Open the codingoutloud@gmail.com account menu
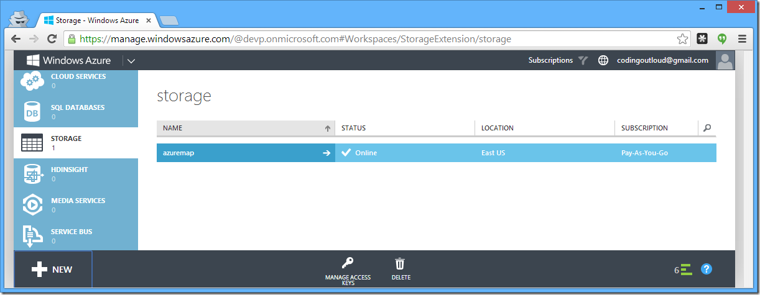The width and height of the screenshot is (760, 295). click(662, 60)
